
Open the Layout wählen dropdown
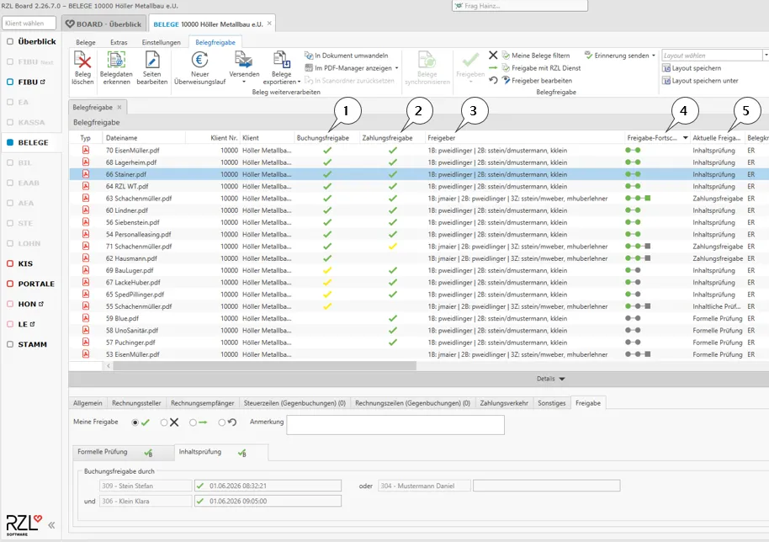click(x=766, y=56)
